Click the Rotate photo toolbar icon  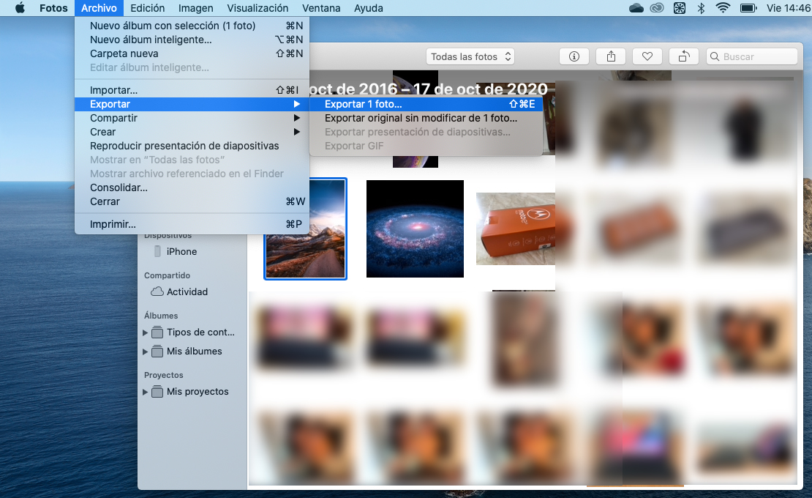(684, 56)
